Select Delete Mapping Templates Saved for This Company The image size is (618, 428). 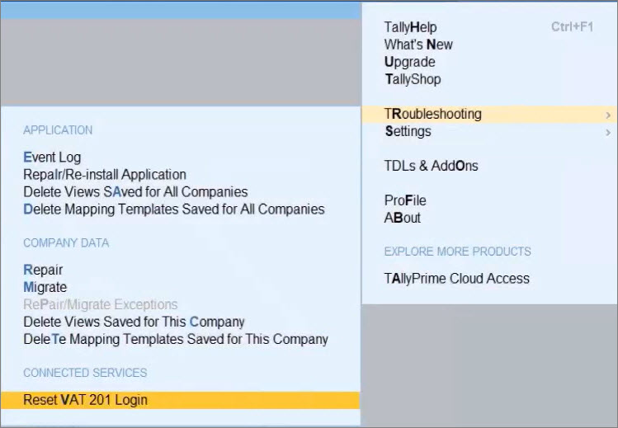(176, 339)
